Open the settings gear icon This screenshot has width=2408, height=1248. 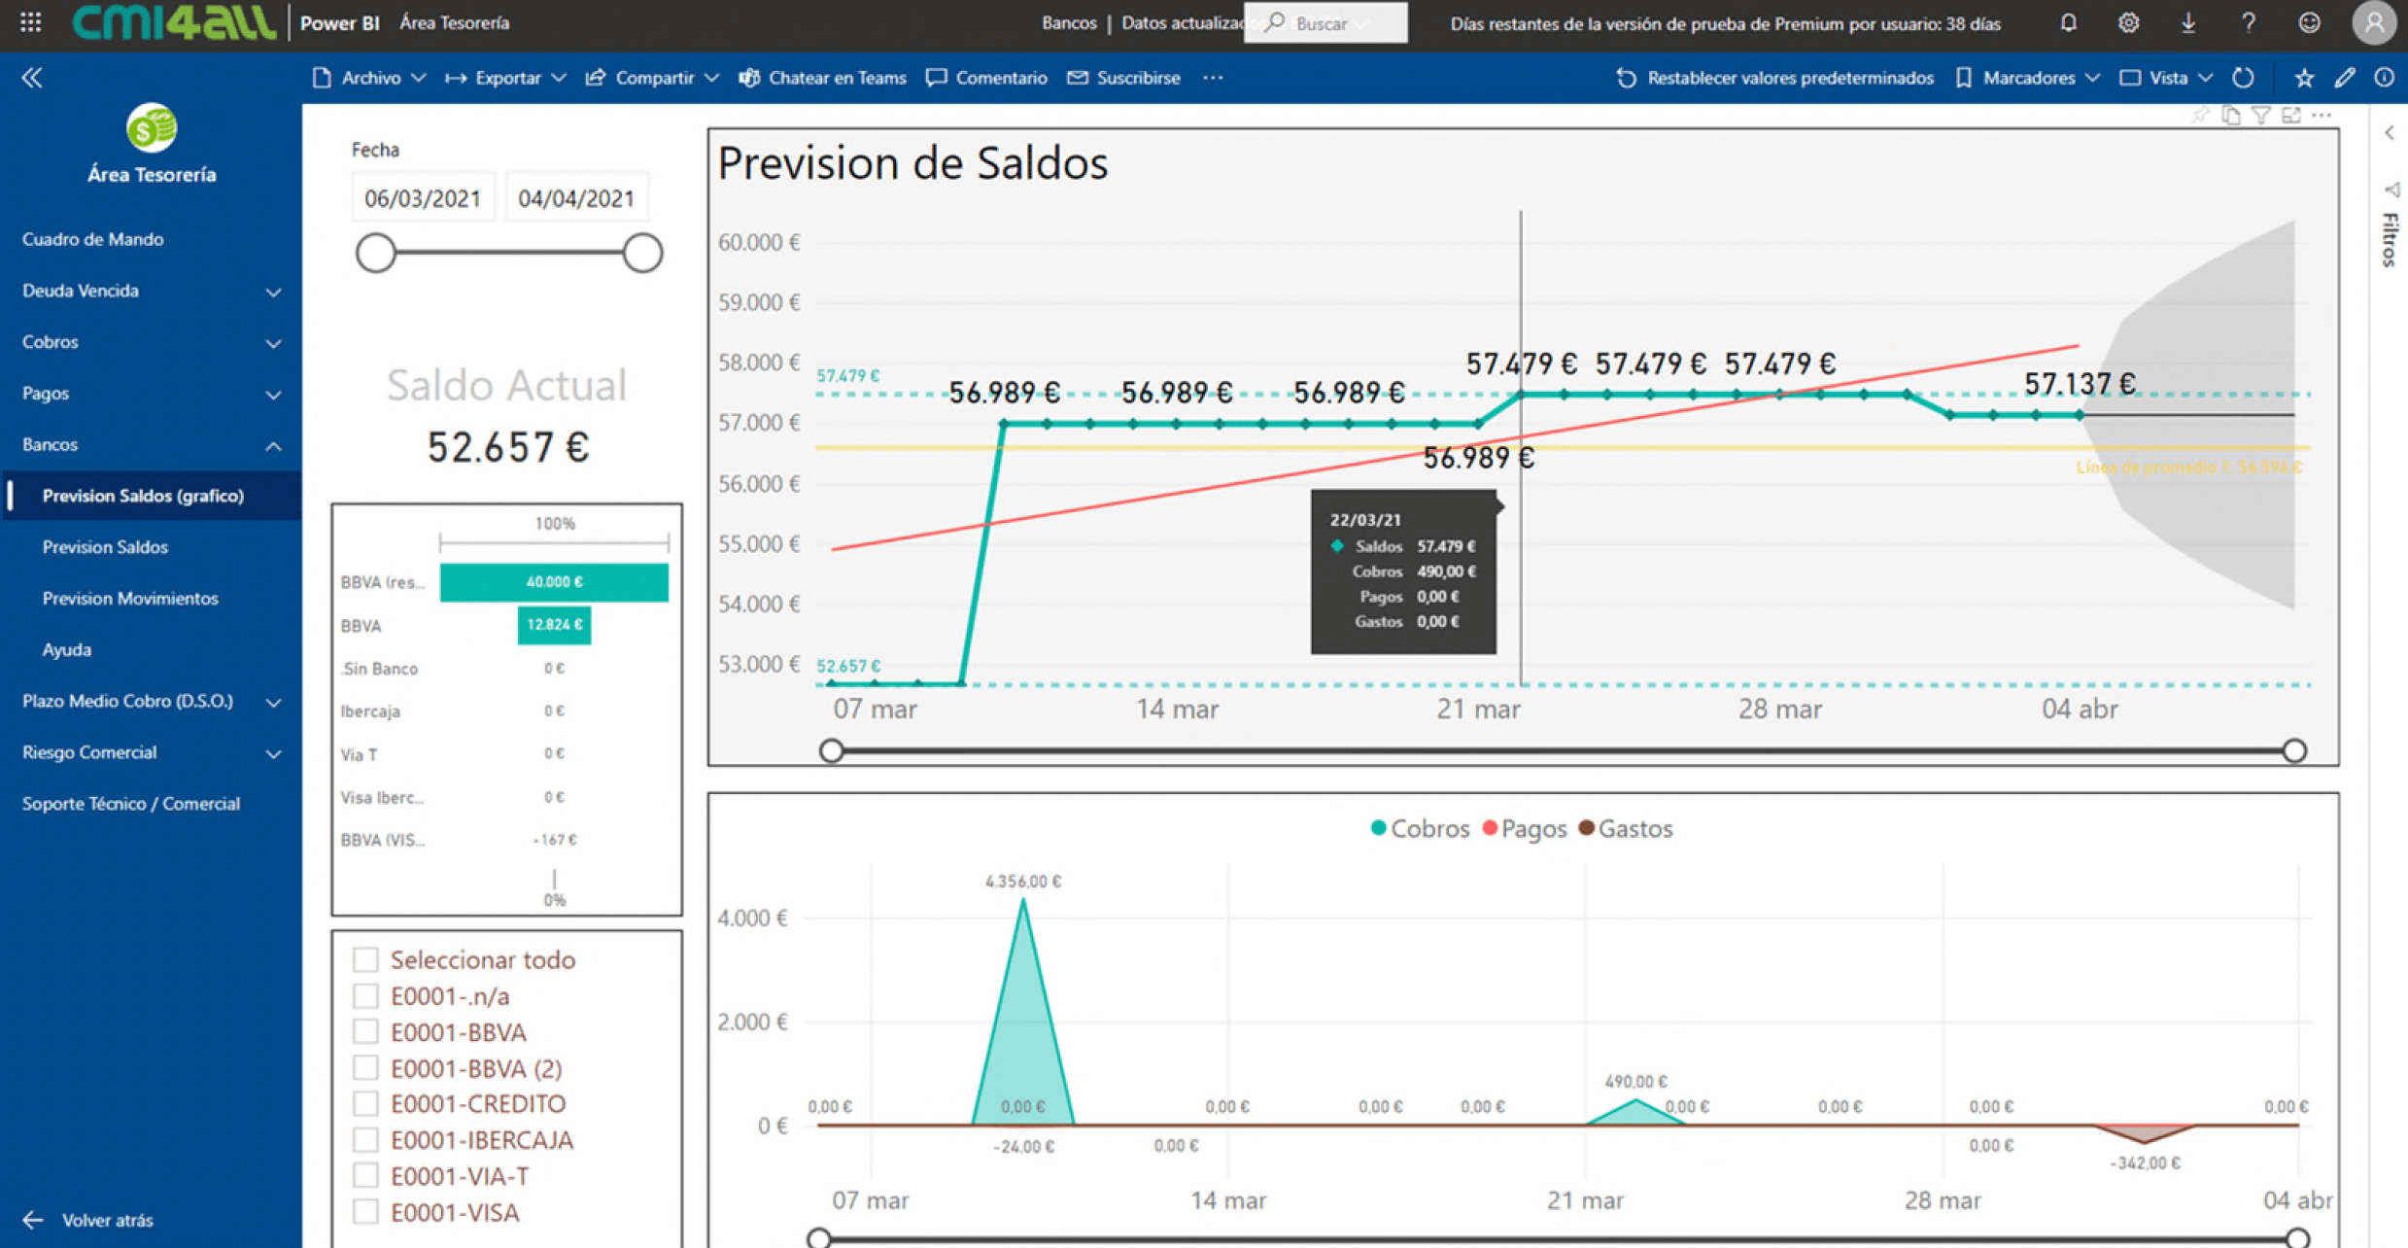click(2128, 22)
